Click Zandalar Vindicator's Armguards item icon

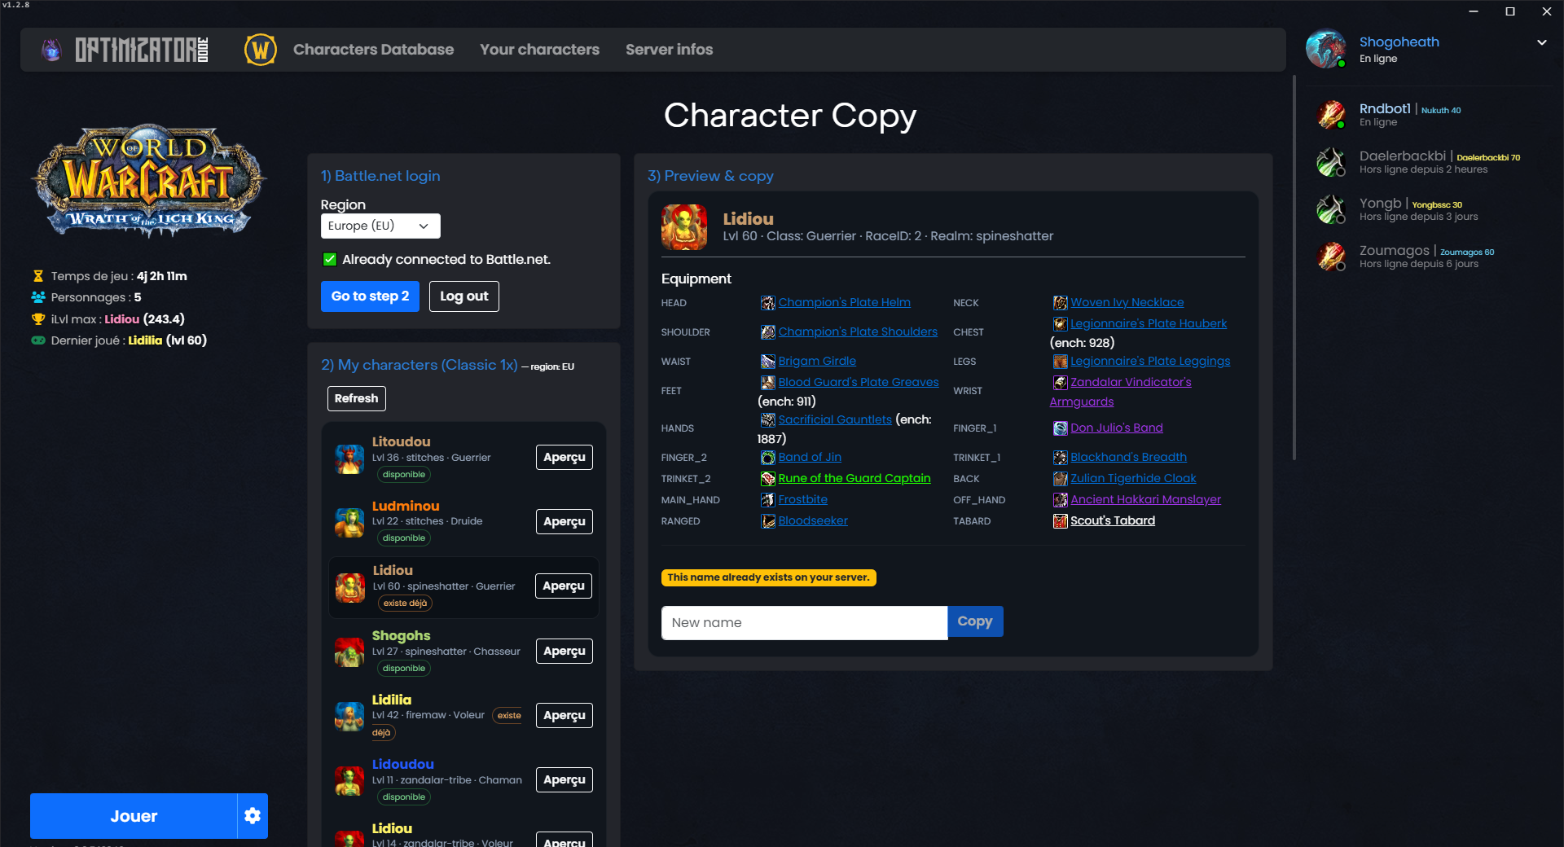tap(1060, 383)
